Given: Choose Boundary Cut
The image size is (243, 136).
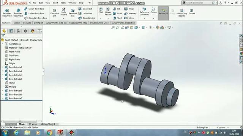Looking at the screenshot, I should coord(87,18).
